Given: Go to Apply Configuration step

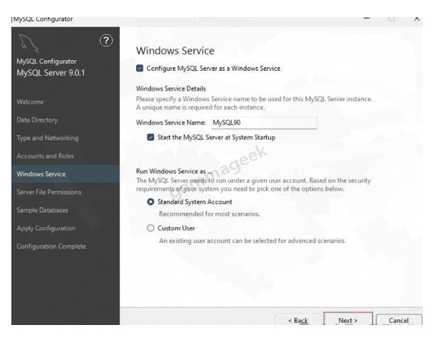Looking at the screenshot, I should 46,229.
